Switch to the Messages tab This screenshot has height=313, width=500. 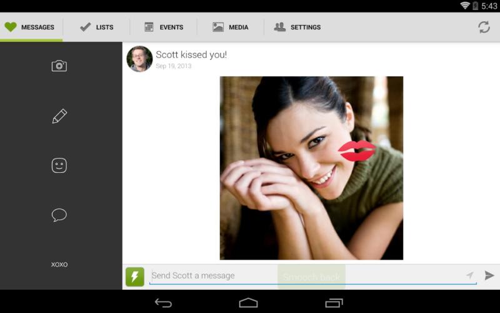tap(31, 27)
